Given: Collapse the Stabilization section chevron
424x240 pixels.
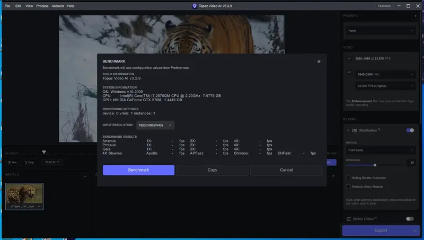Looking at the screenshot, I should point(348,130).
